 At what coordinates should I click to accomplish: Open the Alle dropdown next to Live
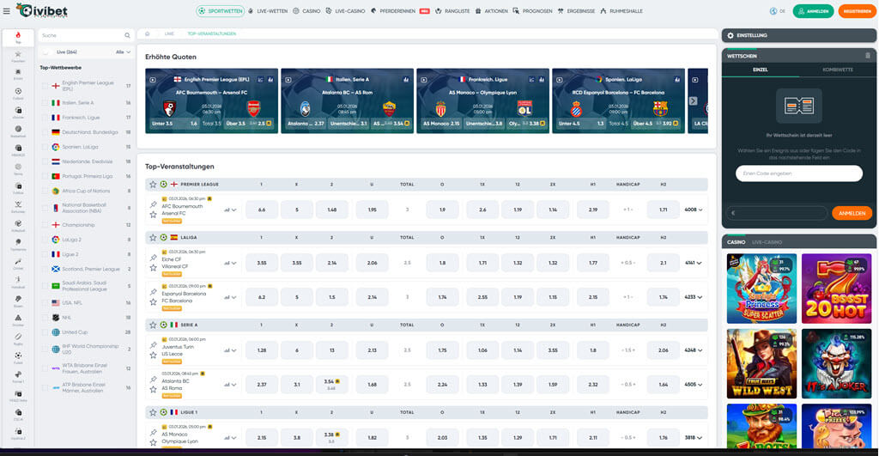[x=123, y=52]
